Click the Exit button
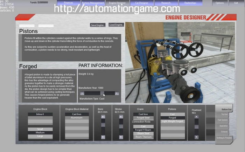245x152 pixels. tap(236, 3)
